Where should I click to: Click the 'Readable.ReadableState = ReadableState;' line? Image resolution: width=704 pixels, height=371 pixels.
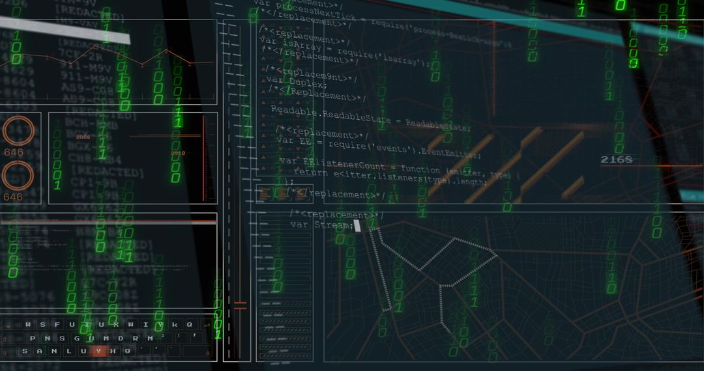click(x=370, y=118)
